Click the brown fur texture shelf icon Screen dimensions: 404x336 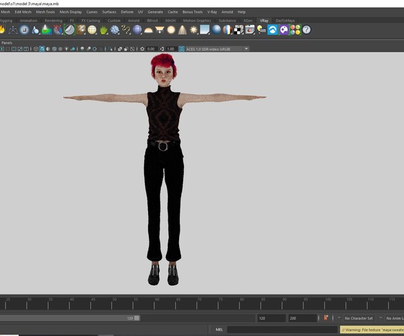81,30
